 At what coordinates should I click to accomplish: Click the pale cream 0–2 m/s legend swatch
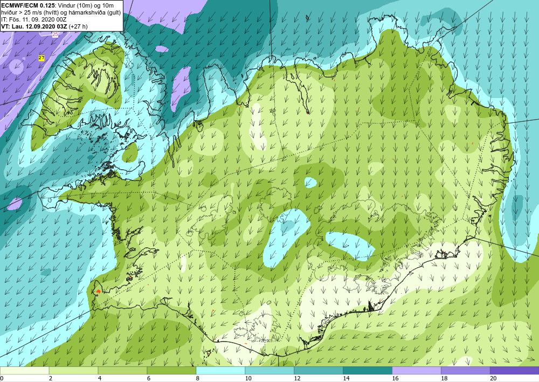click(x=25, y=371)
